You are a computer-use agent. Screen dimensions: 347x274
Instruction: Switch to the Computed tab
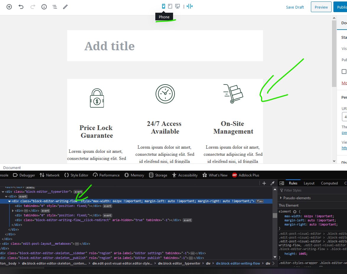[x=329, y=183]
